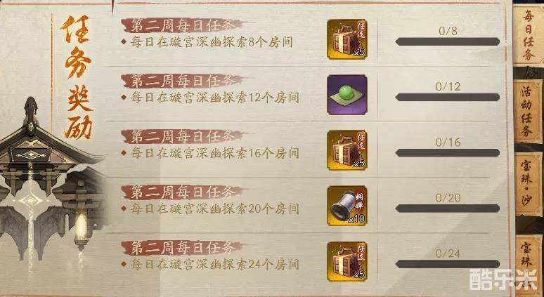Click the 0/16 progress bar
Viewport: 544px width, 297px height.
448,153
